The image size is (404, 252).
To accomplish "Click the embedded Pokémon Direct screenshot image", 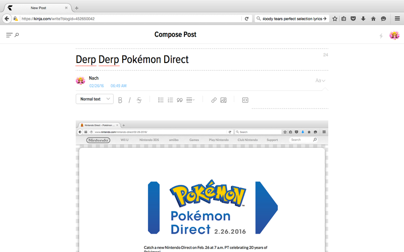I will point(202,186).
